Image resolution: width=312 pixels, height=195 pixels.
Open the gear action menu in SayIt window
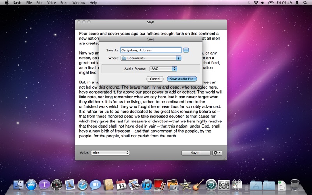pos(217,152)
